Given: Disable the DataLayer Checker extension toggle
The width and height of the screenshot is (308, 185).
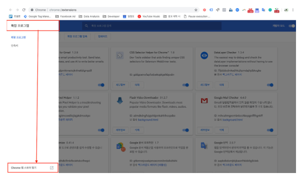Looking at the screenshot, I should coord(270,85).
